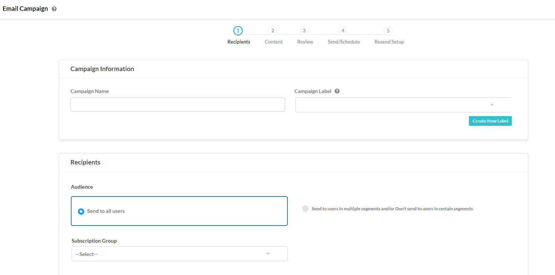Click the Review step label
555x275 pixels.
pyautogui.click(x=305, y=42)
